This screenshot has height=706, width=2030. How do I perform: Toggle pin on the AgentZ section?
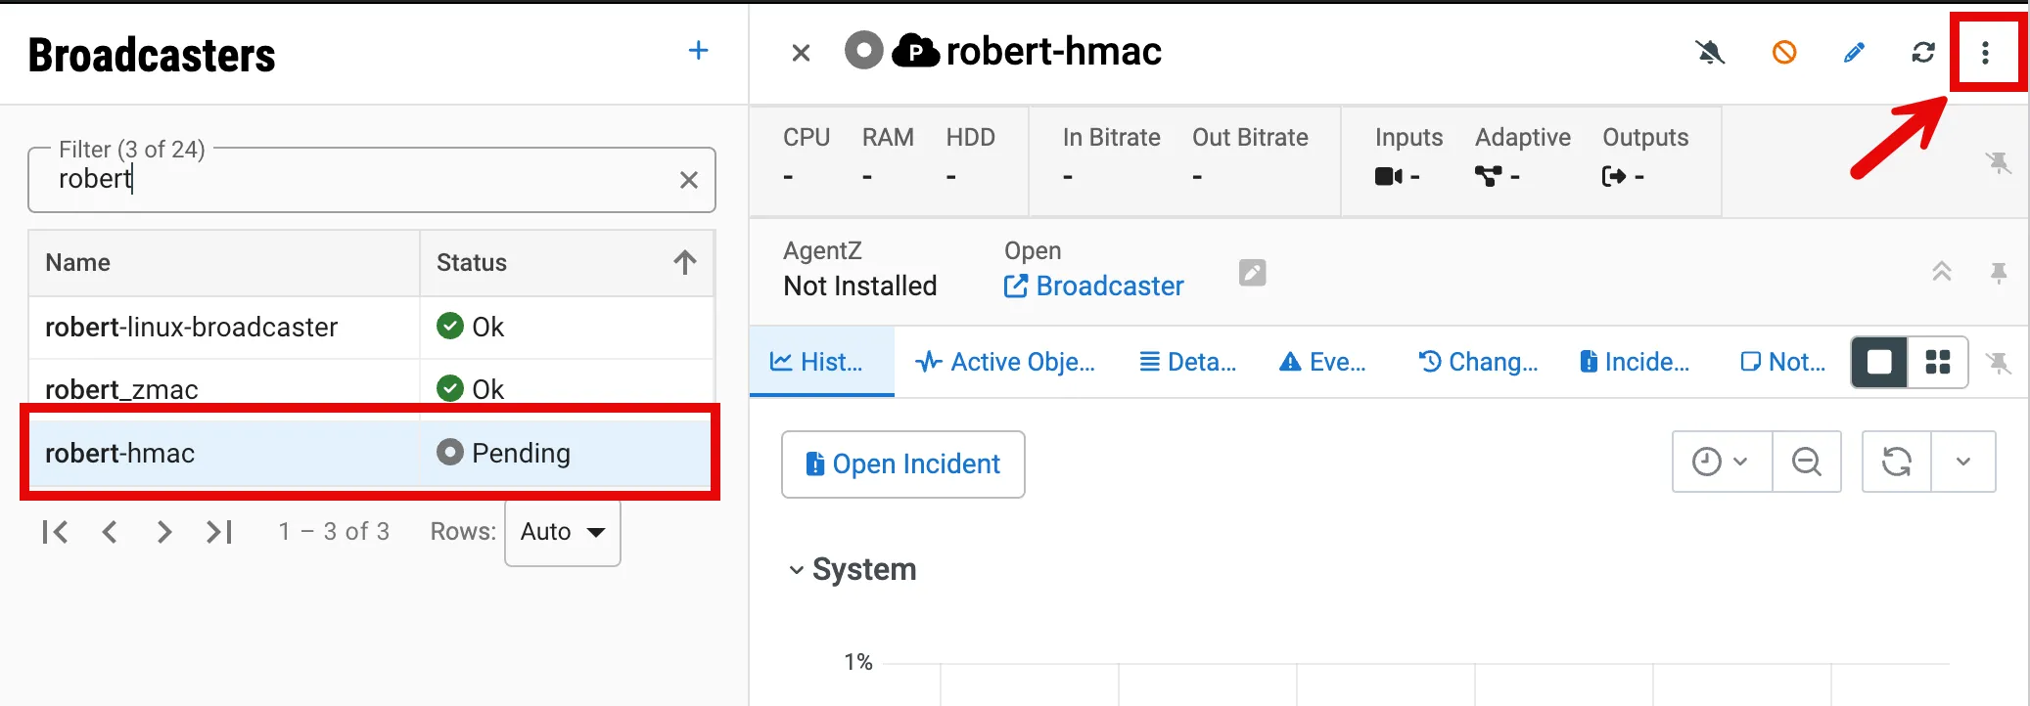(1999, 273)
